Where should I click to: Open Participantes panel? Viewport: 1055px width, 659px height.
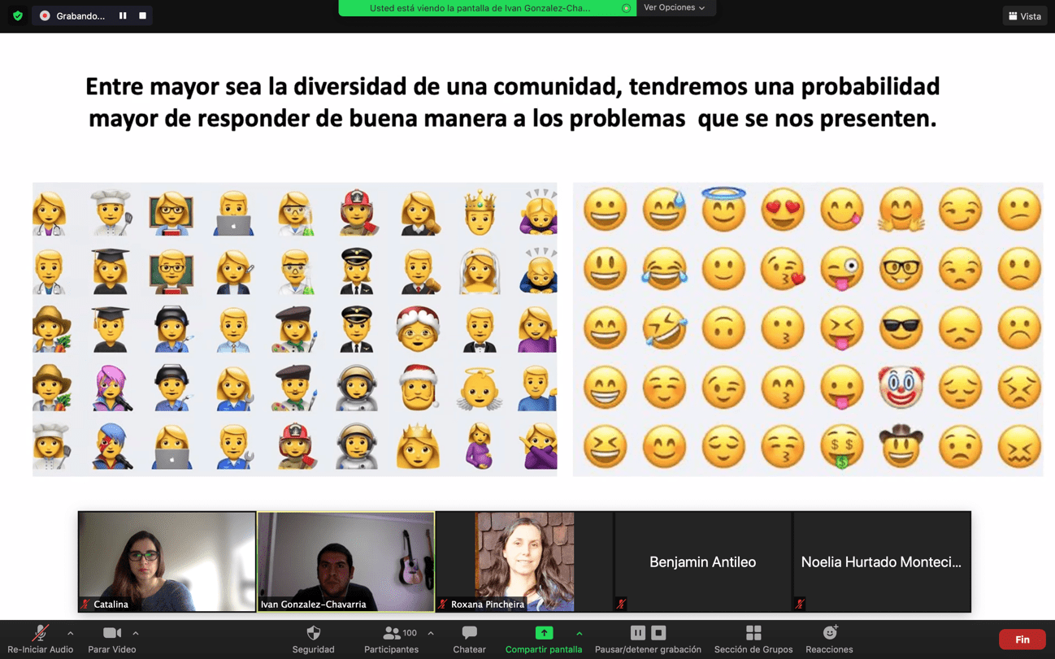click(x=391, y=639)
